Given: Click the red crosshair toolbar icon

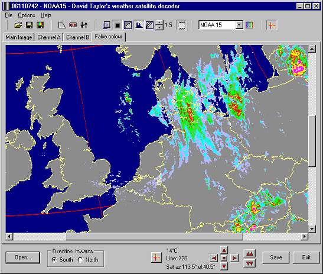Looking at the screenshot, I should tap(272, 25).
